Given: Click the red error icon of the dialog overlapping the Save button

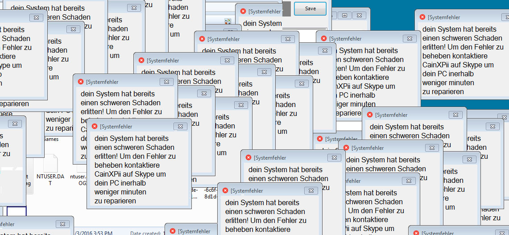Looking at the screenshot, I should (243, 11).
